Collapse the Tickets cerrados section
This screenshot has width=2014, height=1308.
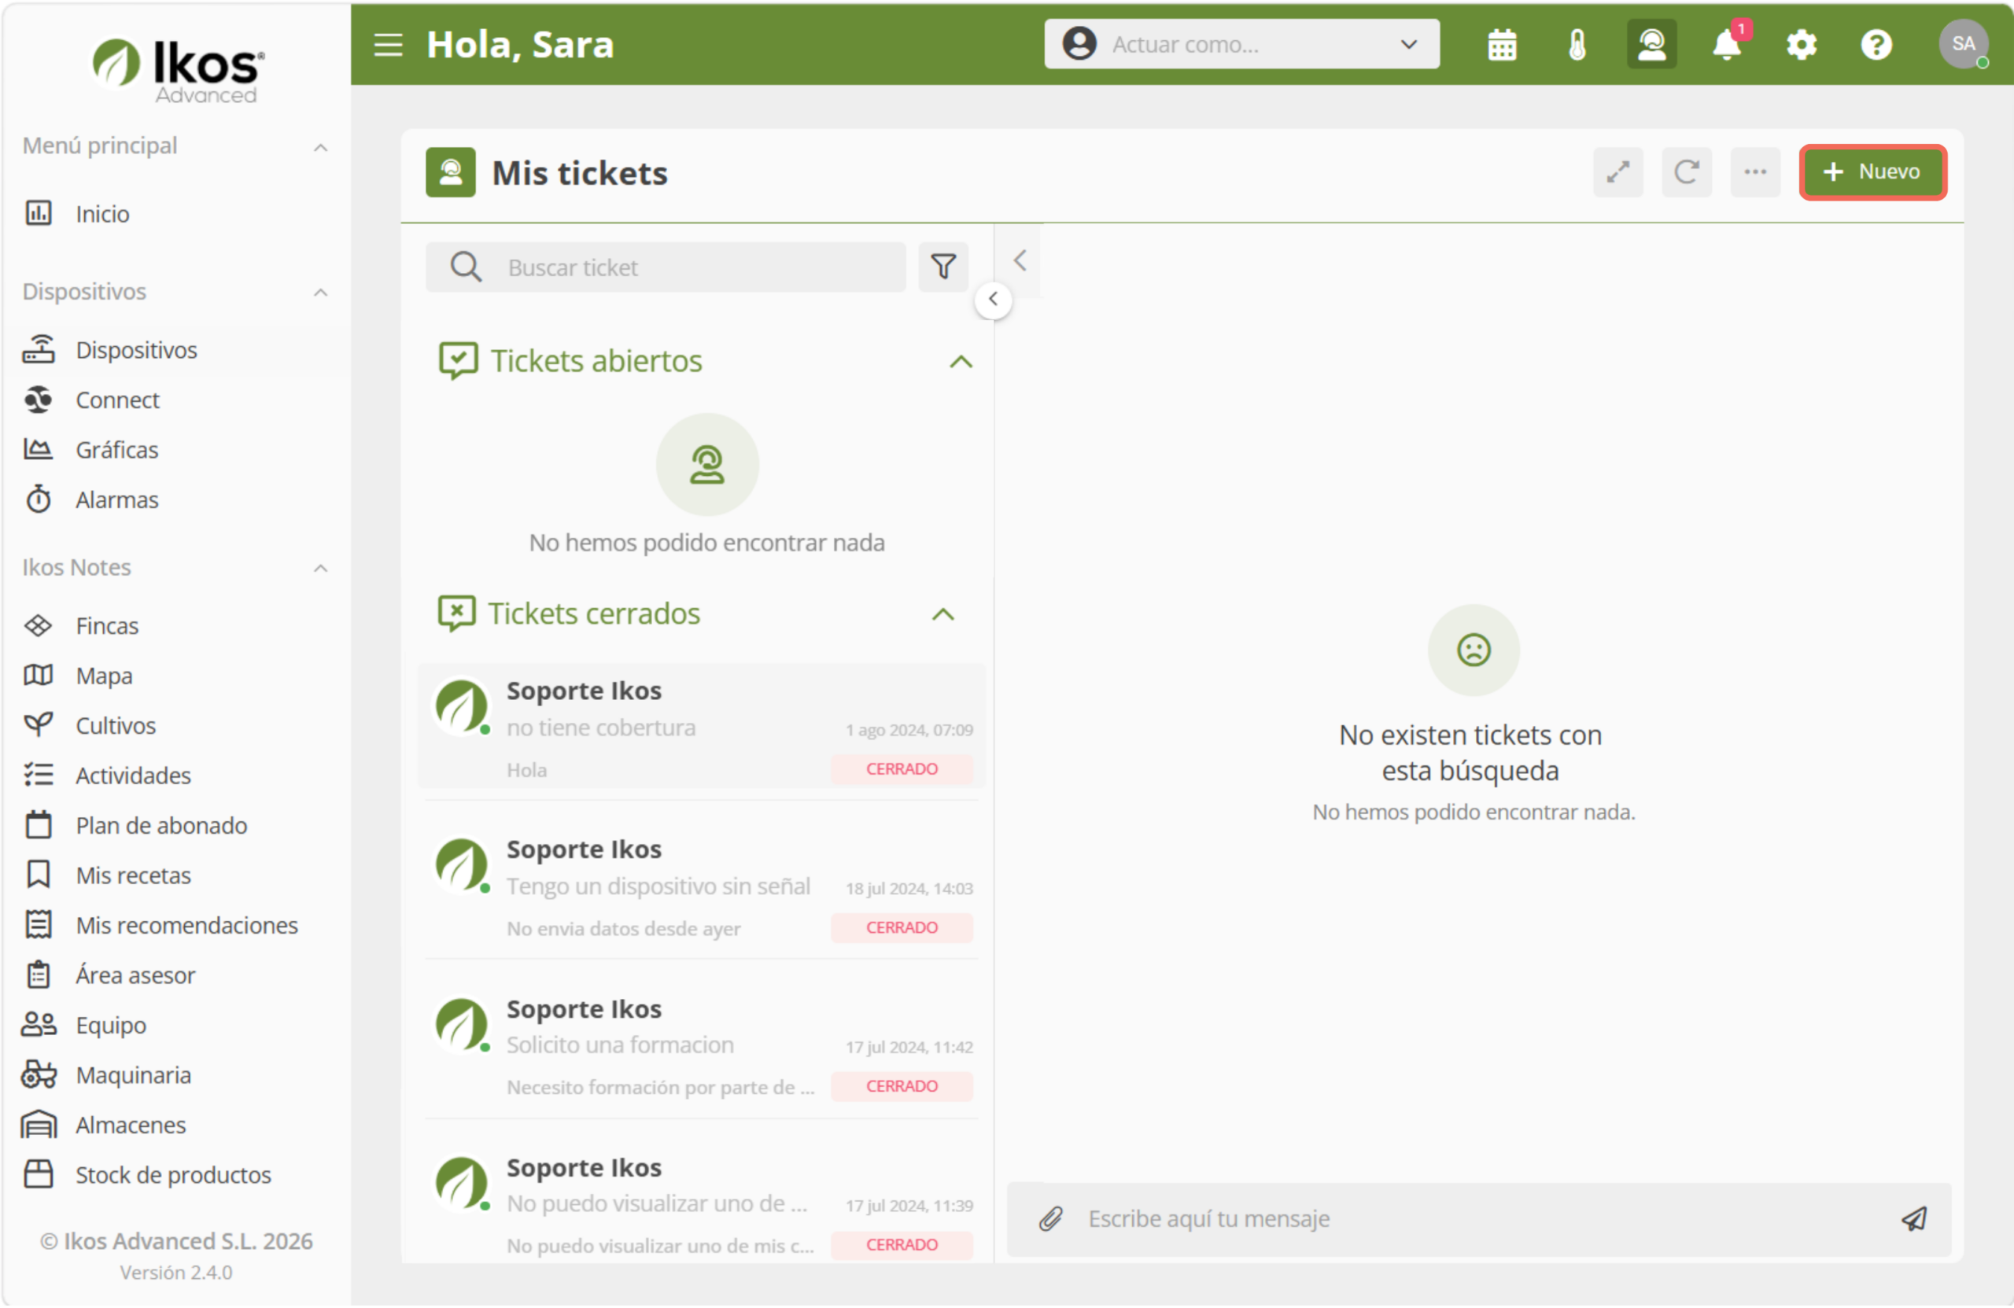click(x=943, y=615)
